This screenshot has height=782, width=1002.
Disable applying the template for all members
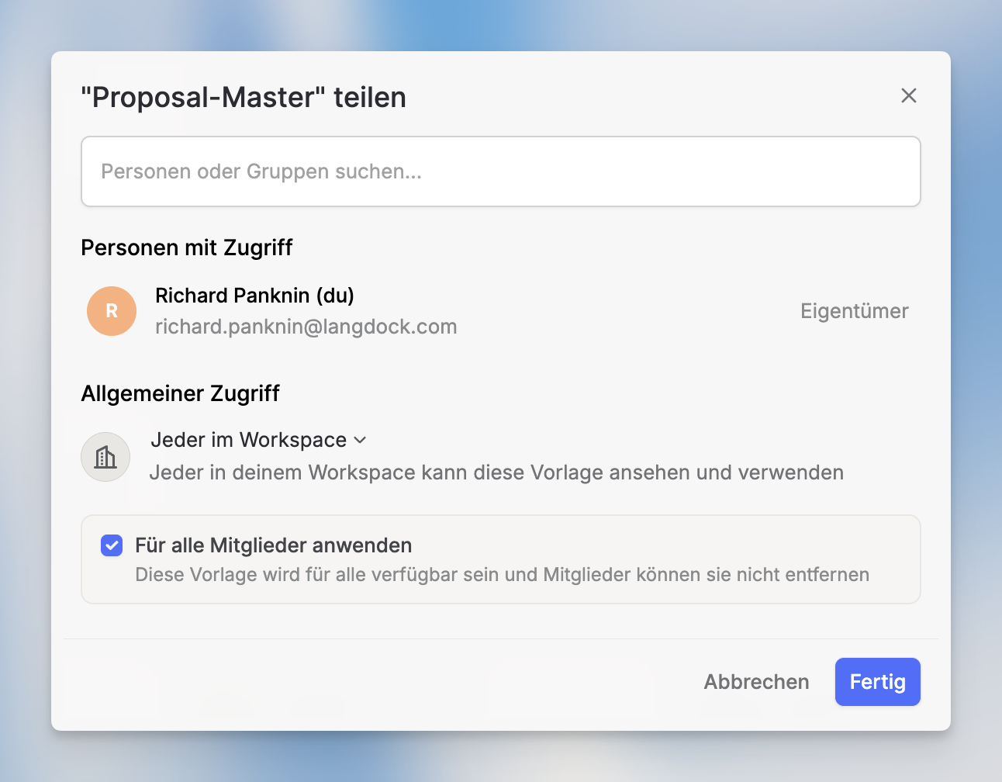111,545
